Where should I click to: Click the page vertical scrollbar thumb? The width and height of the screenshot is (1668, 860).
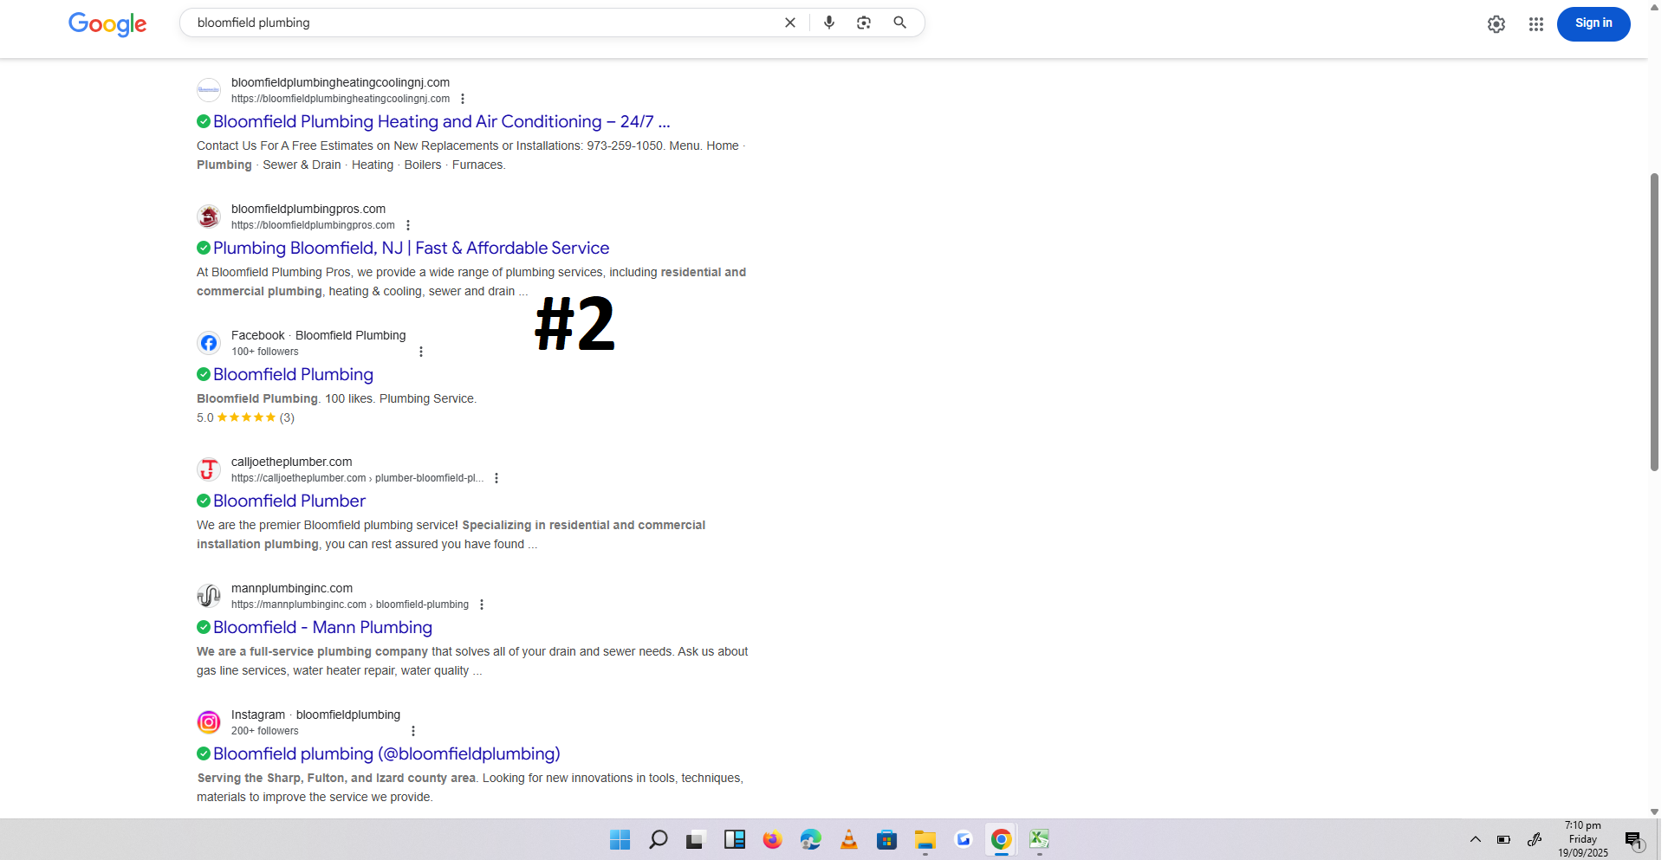[x=1654, y=322]
